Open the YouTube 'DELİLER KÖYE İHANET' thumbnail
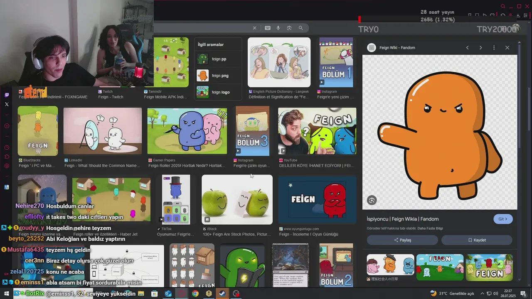Screen dimensions: 532x299 click(x=317, y=131)
